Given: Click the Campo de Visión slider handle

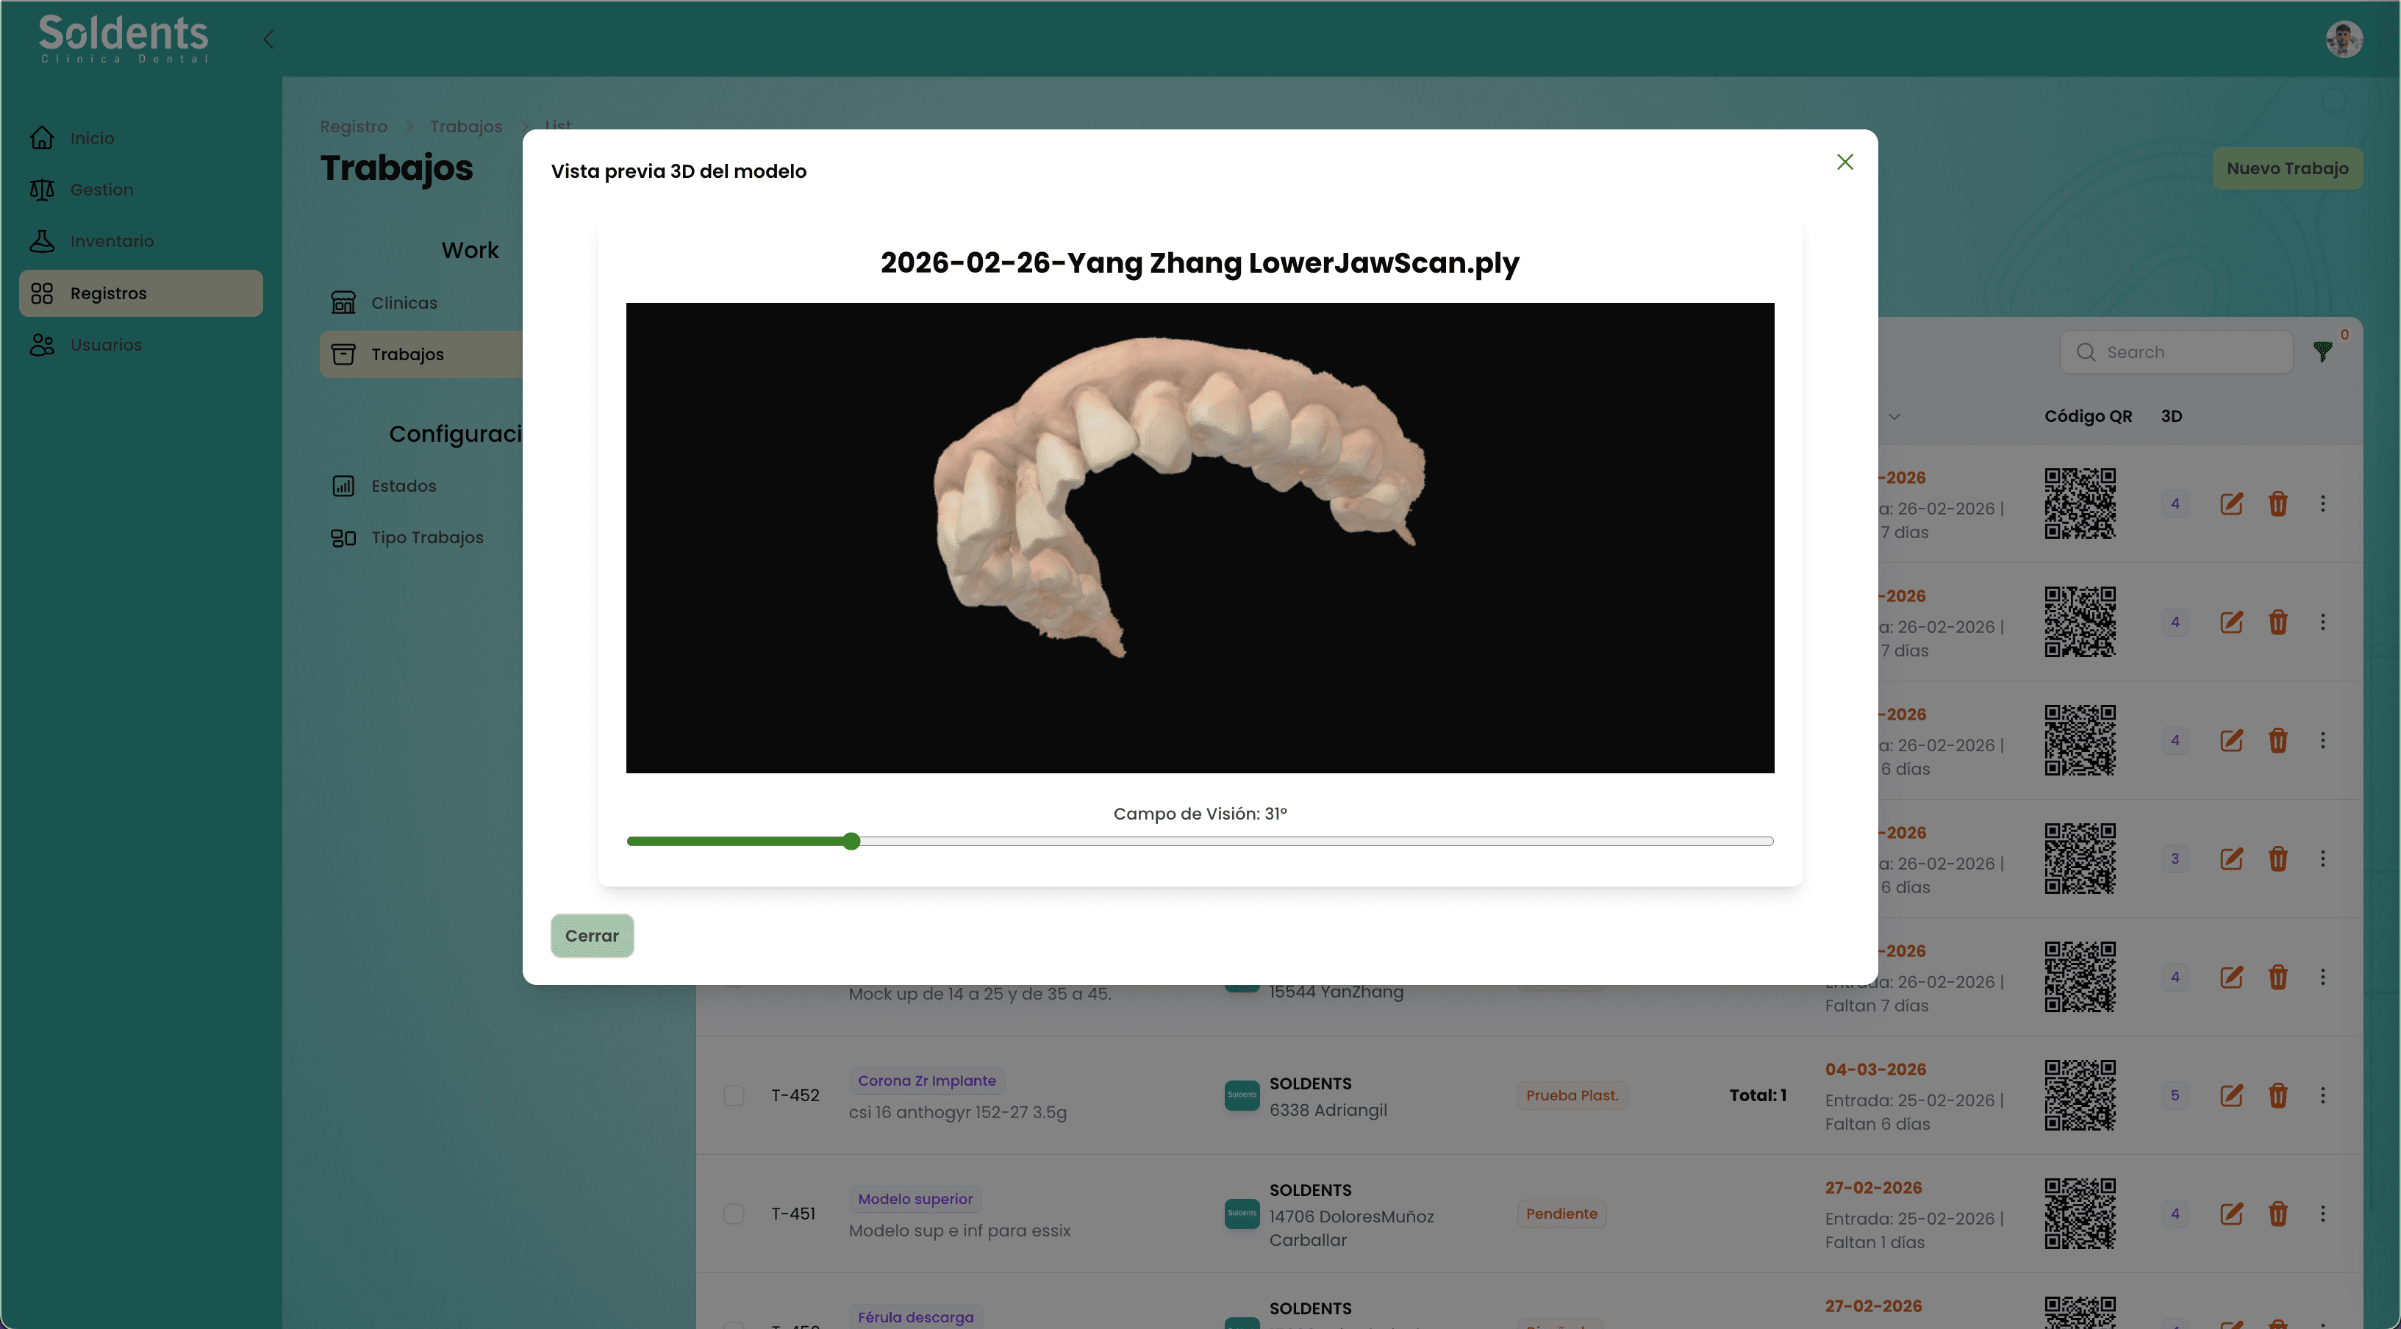Looking at the screenshot, I should pos(851,842).
